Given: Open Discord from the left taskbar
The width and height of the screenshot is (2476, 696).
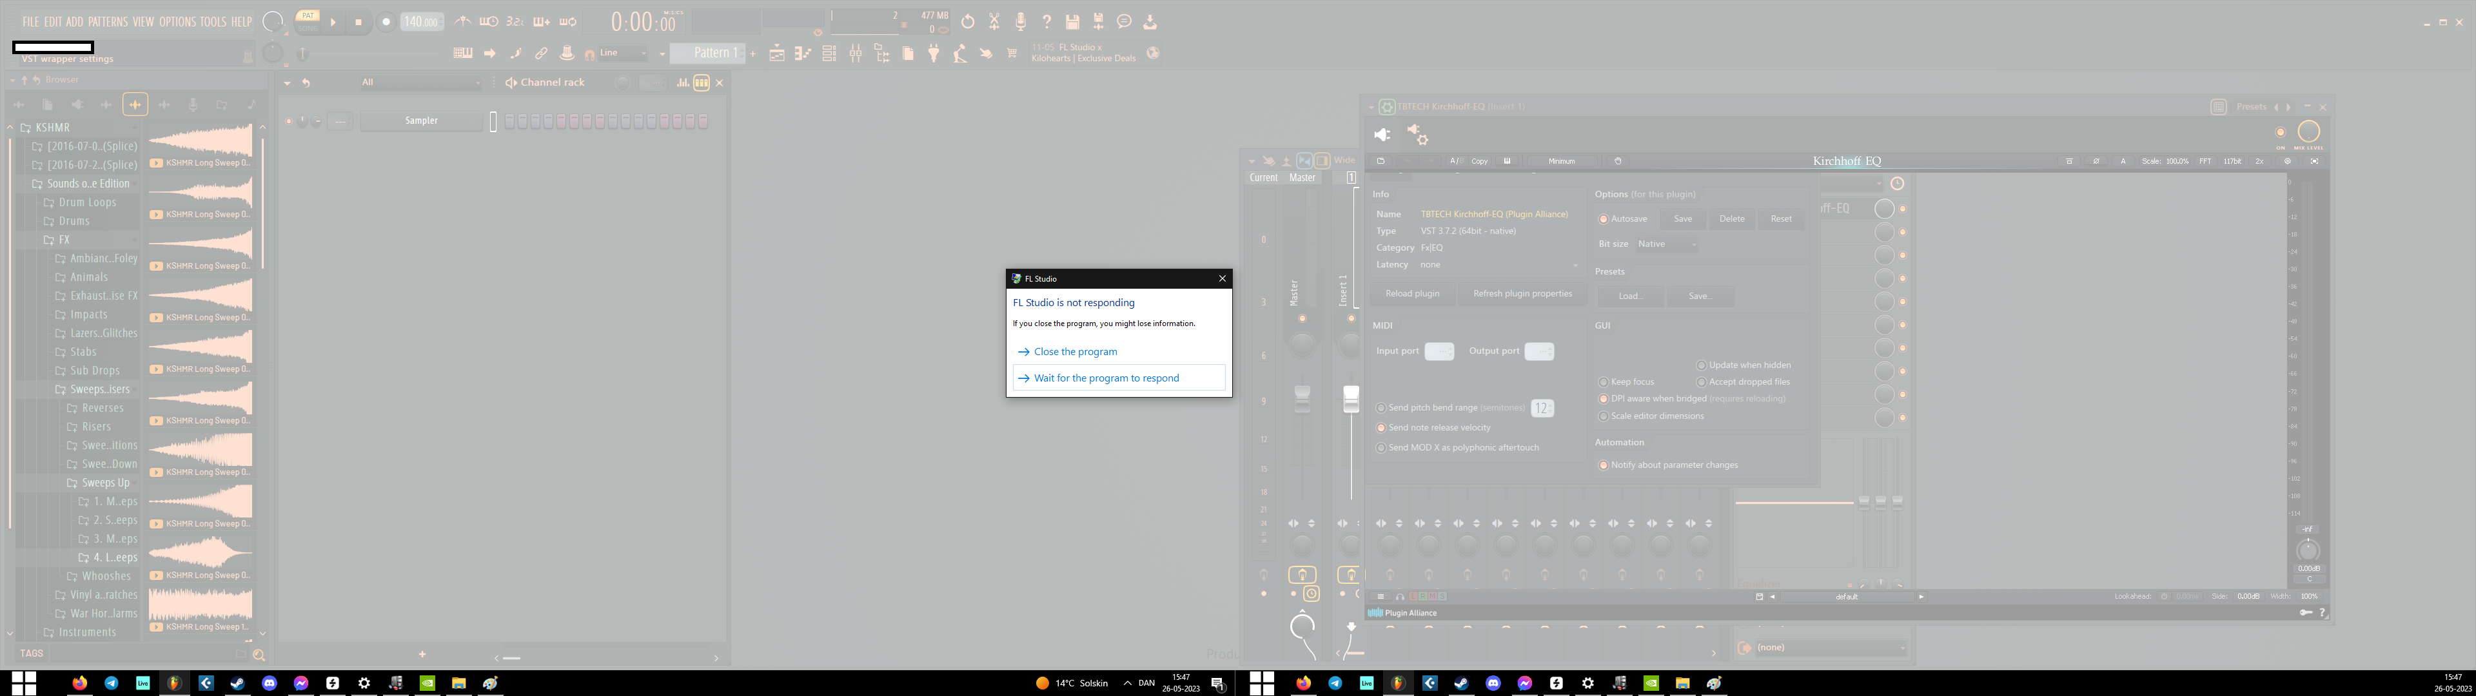Looking at the screenshot, I should 269,682.
